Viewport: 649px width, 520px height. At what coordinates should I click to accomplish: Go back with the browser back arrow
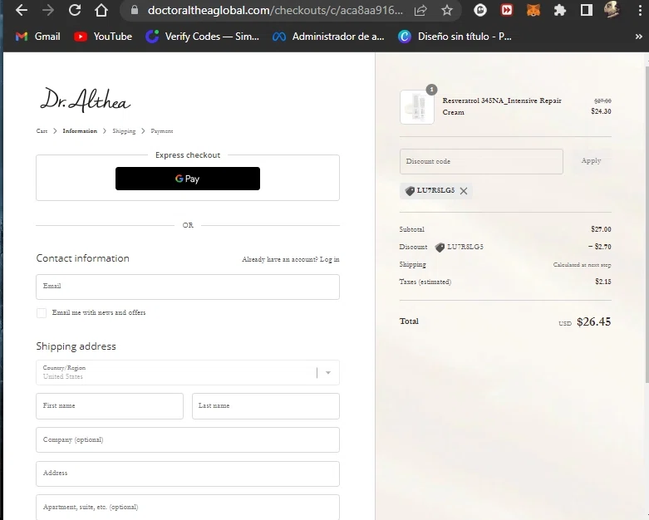tap(22, 10)
